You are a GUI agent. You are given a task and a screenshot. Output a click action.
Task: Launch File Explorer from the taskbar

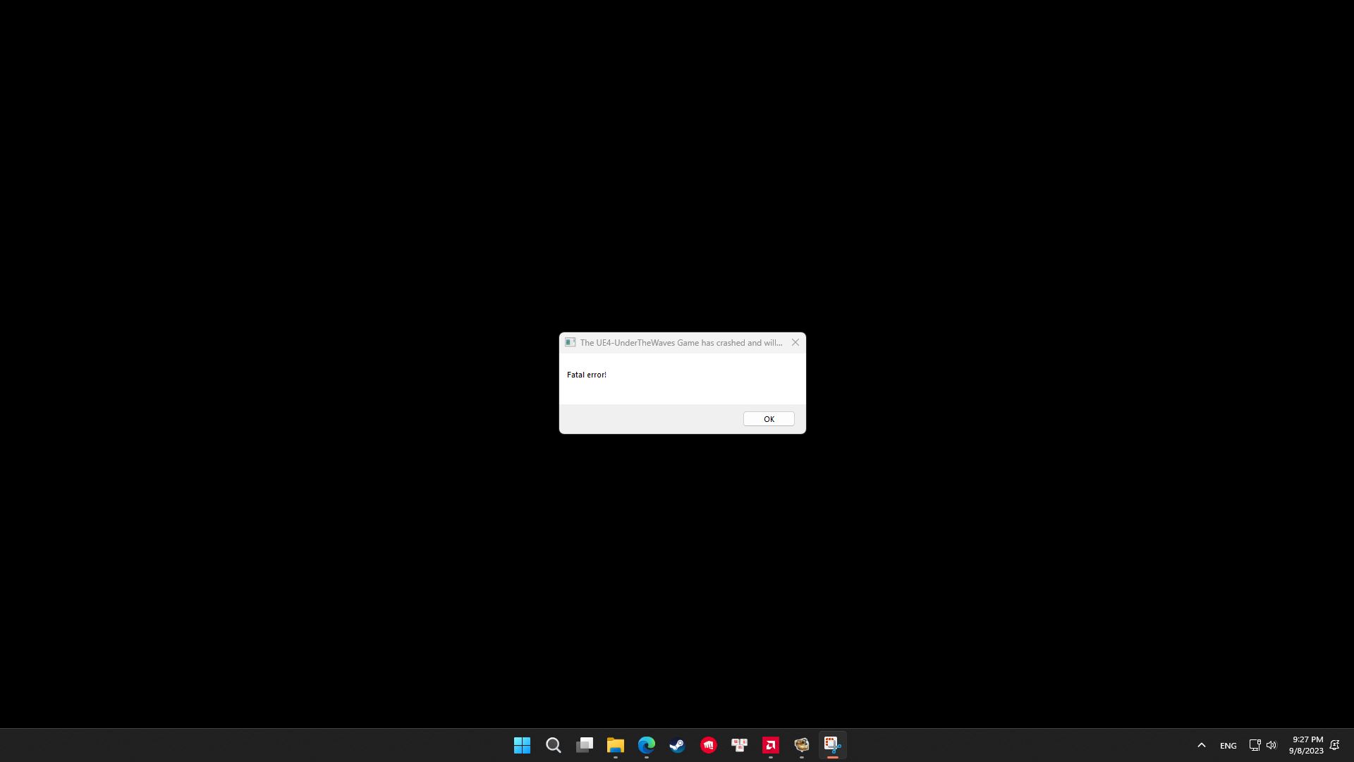tap(616, 745)
